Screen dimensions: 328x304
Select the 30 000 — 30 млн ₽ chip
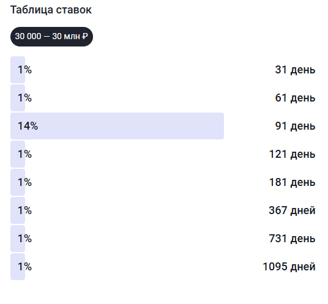[x=51, y=37]
